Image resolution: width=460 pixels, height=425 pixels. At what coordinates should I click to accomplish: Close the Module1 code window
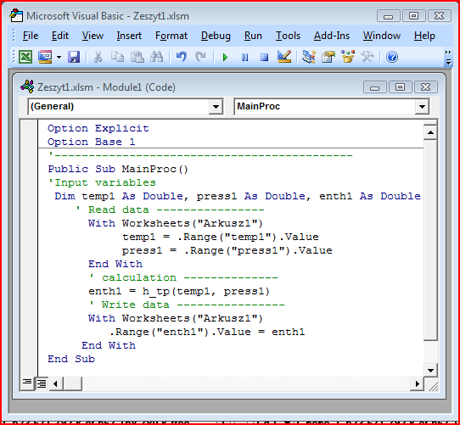425,87
